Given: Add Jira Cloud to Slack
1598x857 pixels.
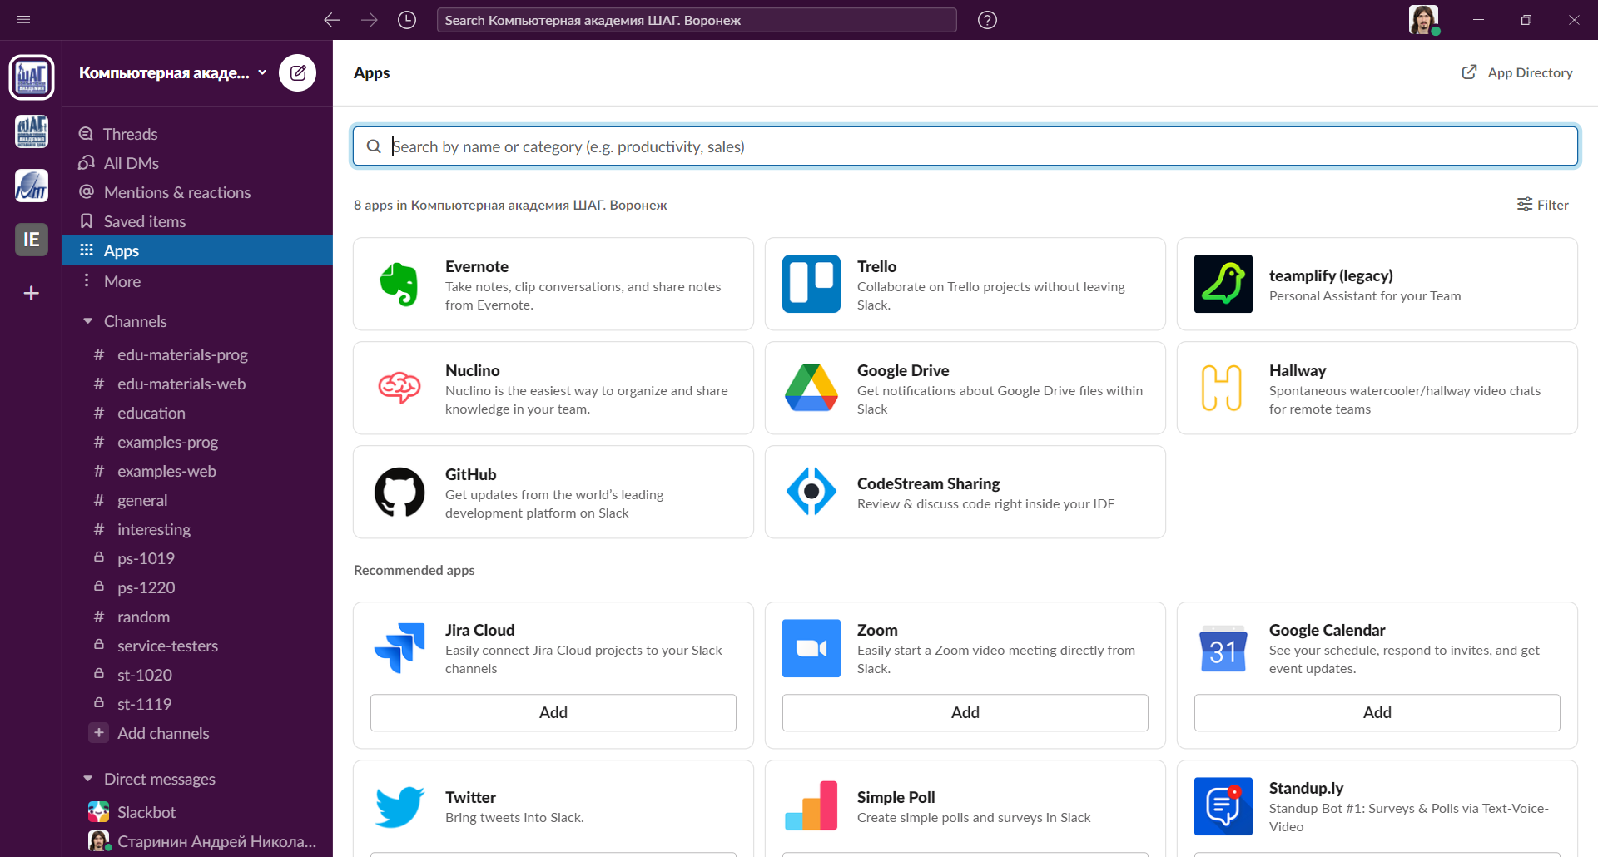Looking at the screenshot, I should 553,712.
